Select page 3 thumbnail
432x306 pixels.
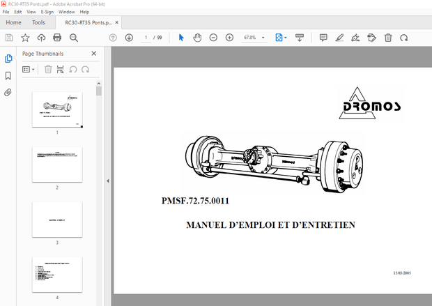coord(57,220)
